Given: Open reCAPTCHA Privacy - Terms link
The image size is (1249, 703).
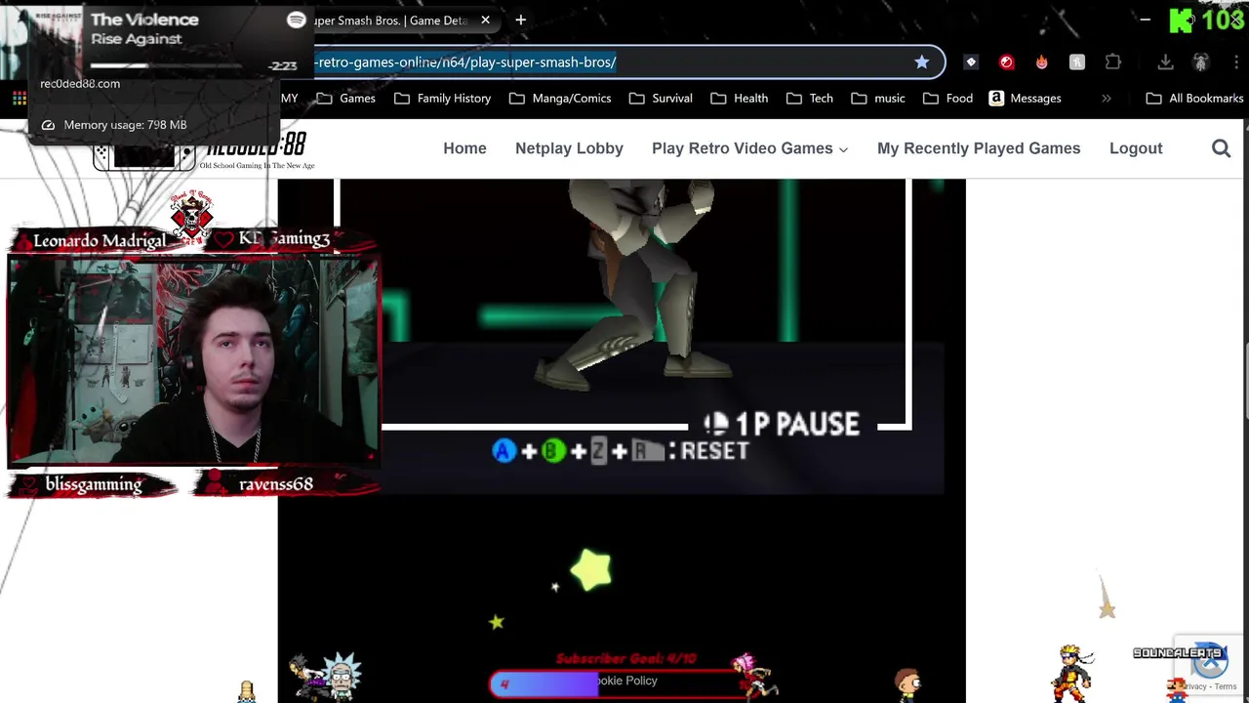Looking at the screenshot, I should (x=1212, y=686).
